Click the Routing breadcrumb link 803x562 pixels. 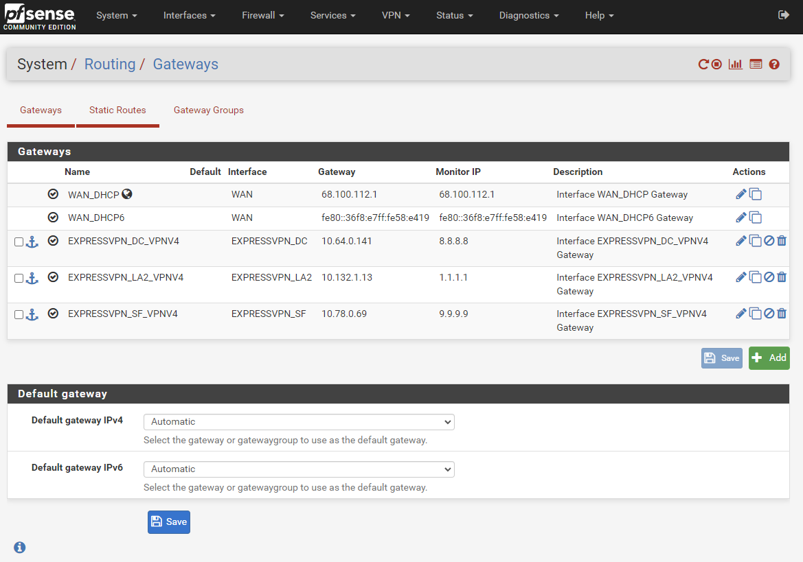click(x=110, y=65)
